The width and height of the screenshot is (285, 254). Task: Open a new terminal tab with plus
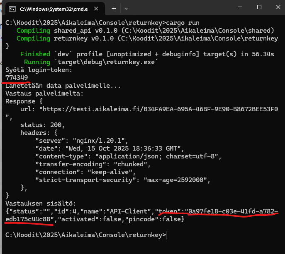click(x=113, y=8)
